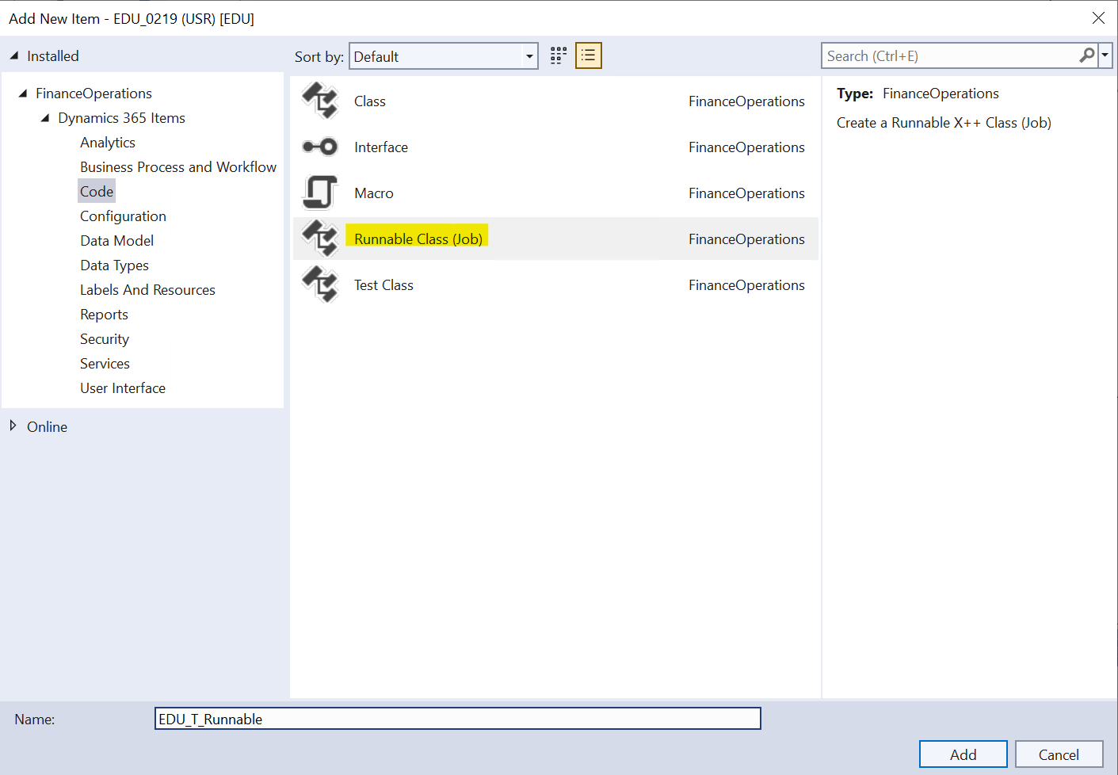Viewport: 1118px width, 775px height.
Task: Expand the Online section
Action: (x=13, y=426)
